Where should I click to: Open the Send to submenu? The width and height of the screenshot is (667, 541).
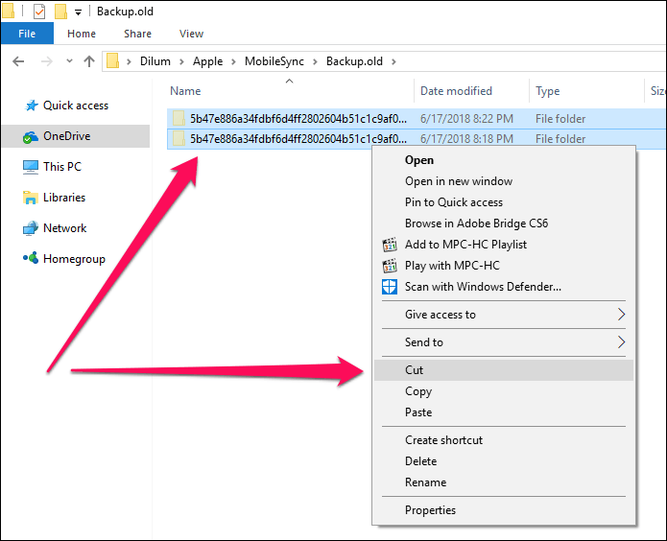(504, 342)
